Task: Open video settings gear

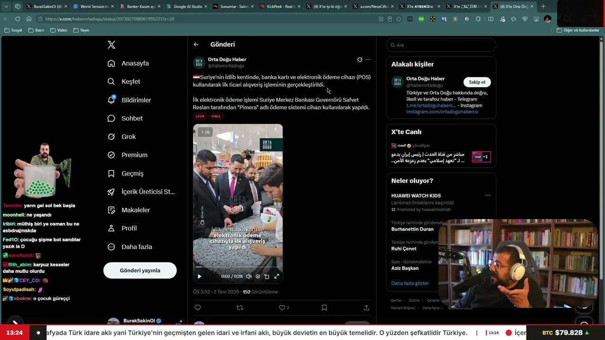Action: click(258, 277)
